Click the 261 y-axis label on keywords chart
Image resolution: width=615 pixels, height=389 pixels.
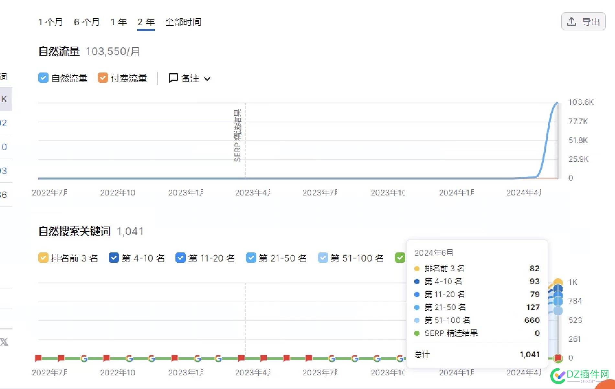pos(575,339)
